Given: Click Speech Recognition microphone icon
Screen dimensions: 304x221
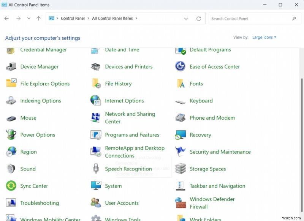Looking at the screenshot, I should coord(96,168).
